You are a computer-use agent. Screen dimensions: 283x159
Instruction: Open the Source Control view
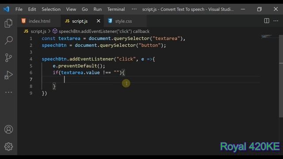8,58
